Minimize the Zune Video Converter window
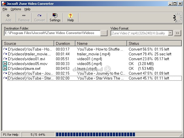 point(170,3)
